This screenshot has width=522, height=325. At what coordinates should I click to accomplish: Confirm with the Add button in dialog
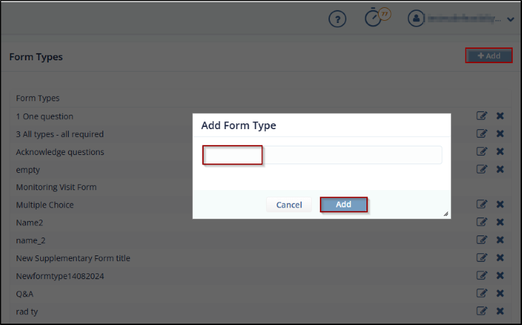(x=343, y=204)
